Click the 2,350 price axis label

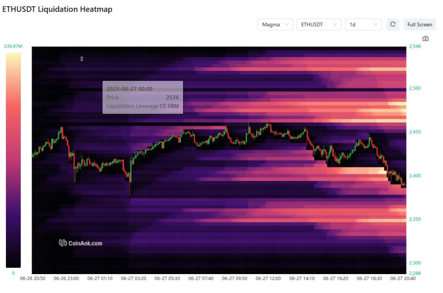[415, 219]
